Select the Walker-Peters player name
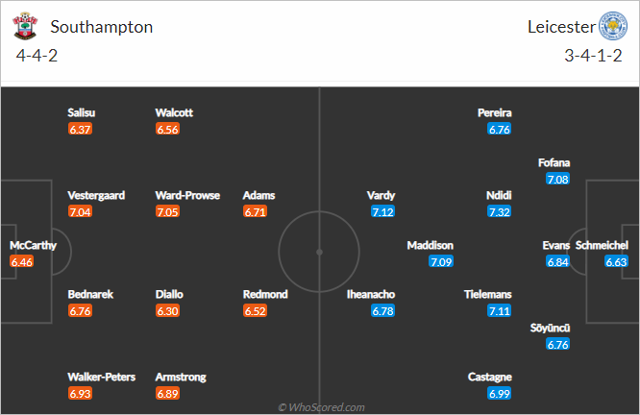The width and height of the screenshot is (640, 415). (102, 377)
